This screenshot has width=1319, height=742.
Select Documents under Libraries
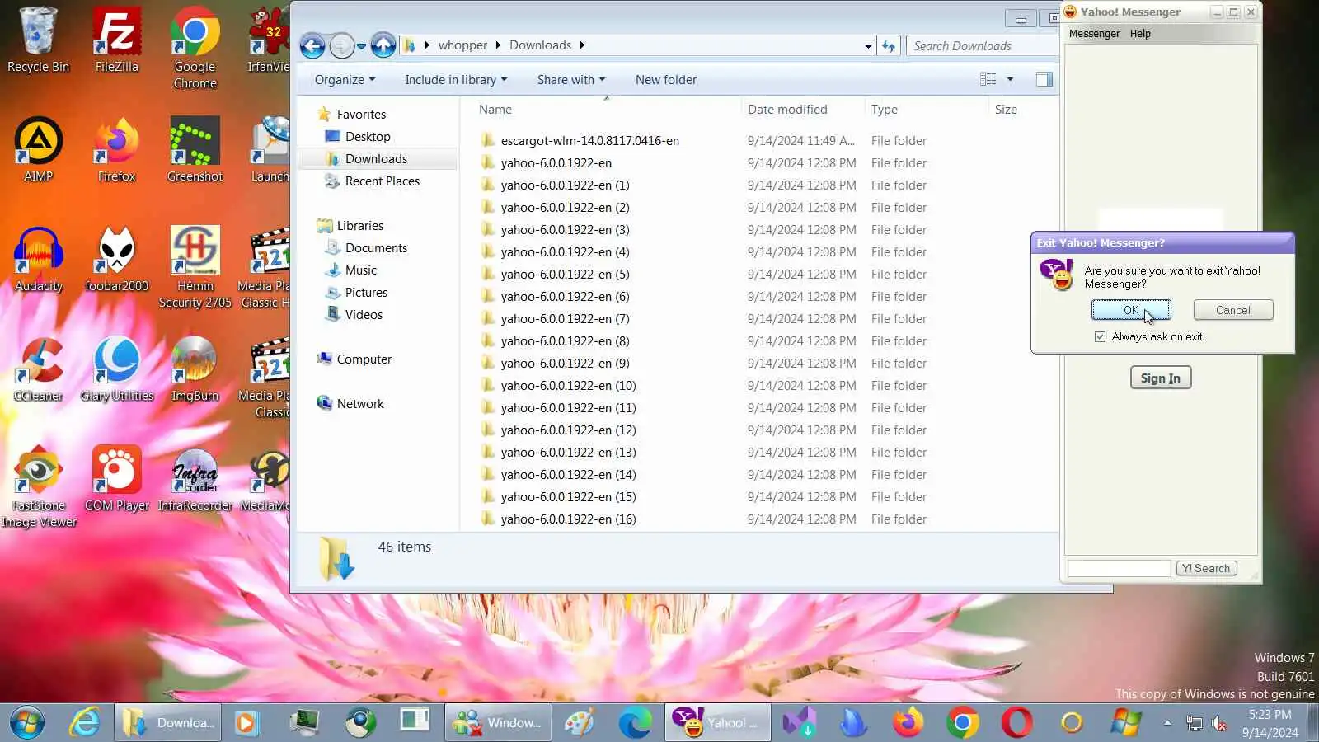(x=376, y=247)
